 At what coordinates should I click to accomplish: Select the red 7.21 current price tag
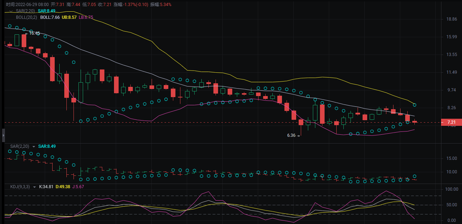pyautogui.click(x=451, y=122)
